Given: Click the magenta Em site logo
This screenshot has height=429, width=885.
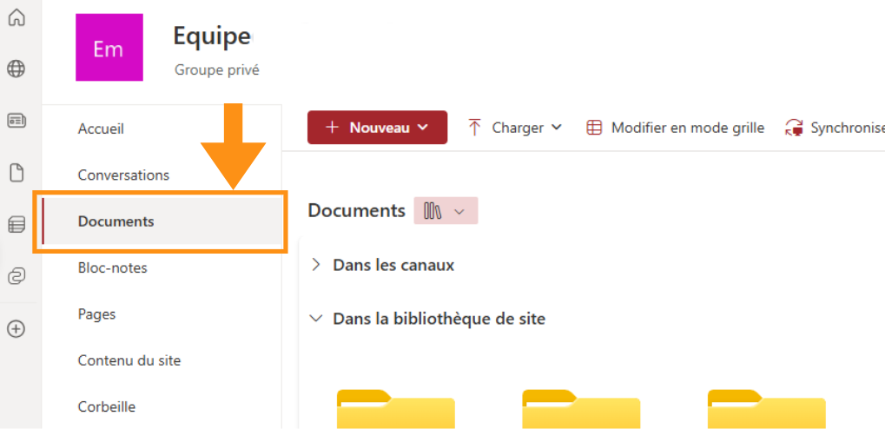Looking at the screenshot, I should [x=109, y=49].
